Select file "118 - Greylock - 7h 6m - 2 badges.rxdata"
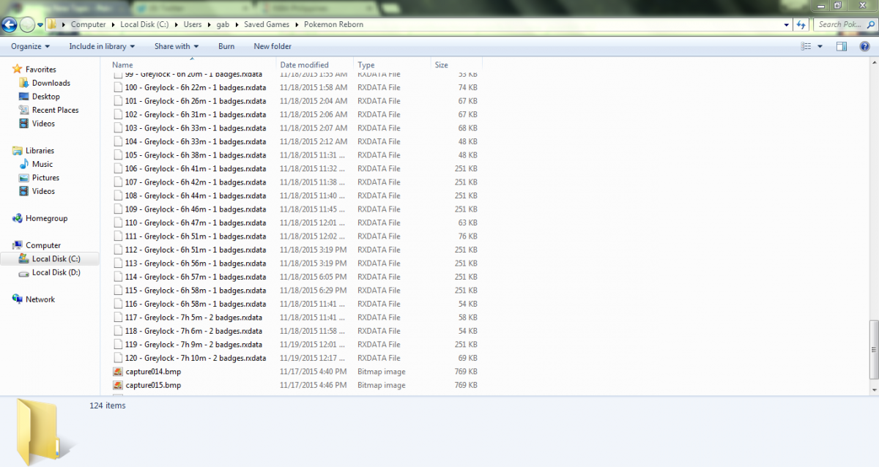Image resolution: width=879 pixels, height=467 pixels. [193, 331]
